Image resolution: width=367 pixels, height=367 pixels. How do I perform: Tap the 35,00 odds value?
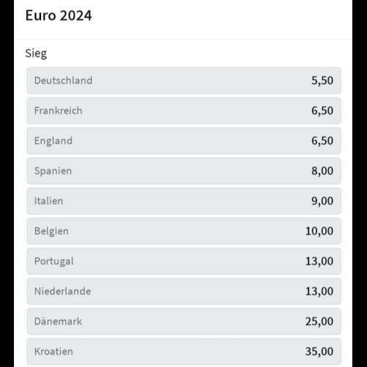click(x=319, y=352)
